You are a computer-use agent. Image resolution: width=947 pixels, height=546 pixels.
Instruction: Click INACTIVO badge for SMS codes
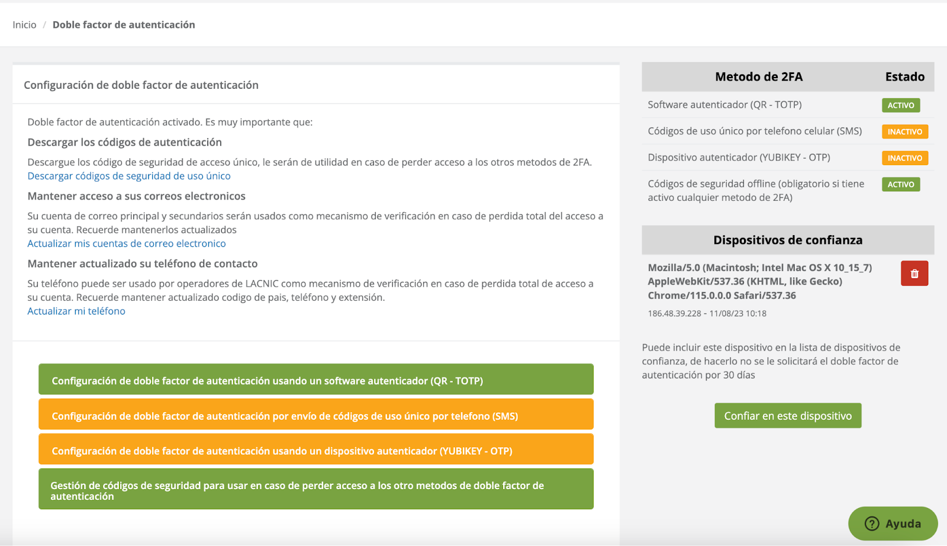[x=904, y=131]
